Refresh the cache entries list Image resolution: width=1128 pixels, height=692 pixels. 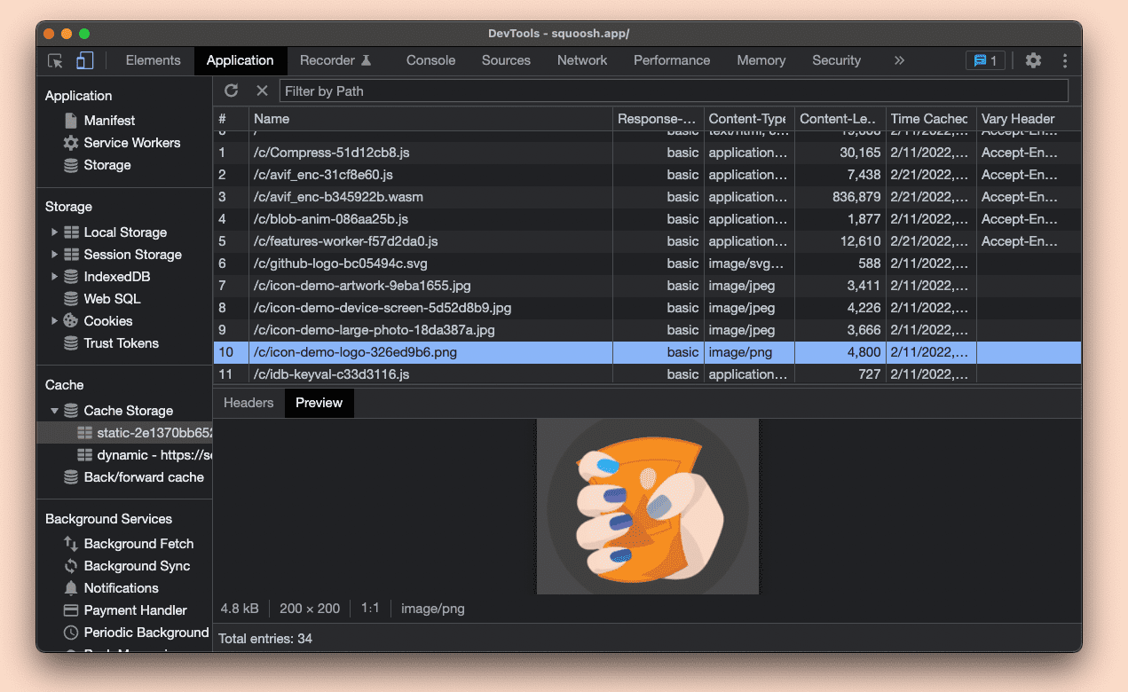pos(232,90)
